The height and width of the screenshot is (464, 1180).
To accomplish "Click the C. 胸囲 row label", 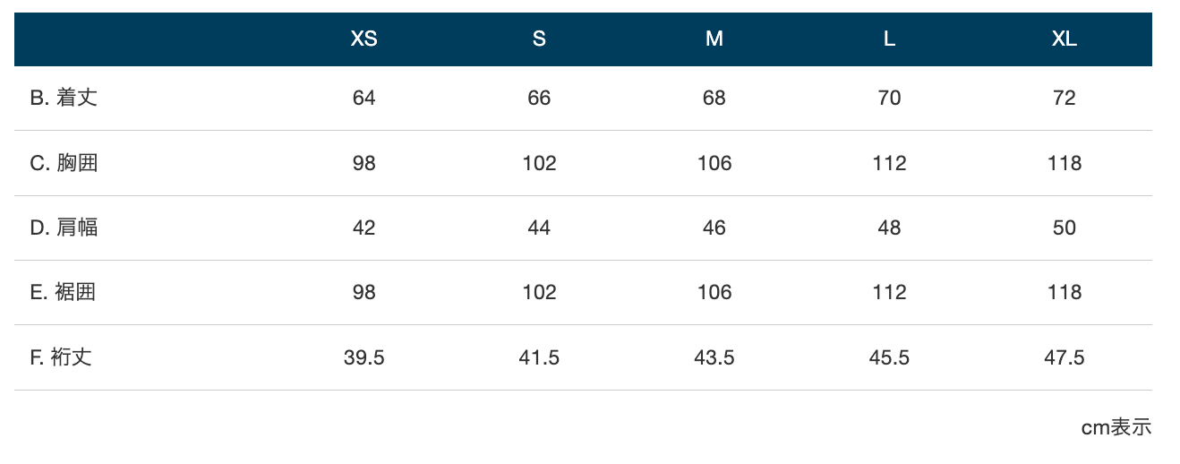I will (x=64, y=163).
